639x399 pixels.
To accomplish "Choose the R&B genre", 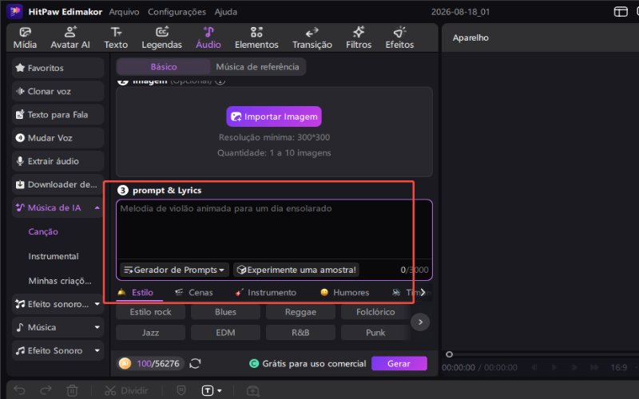I will (x=300, y=333).
